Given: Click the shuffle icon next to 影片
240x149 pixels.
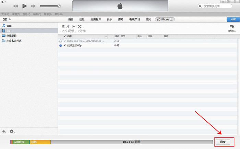Looking at the screenshot, I should tap(80, 26).
